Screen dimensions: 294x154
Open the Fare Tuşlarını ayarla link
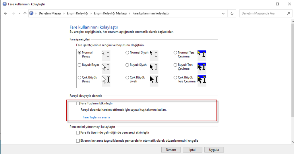[x=96, y=117]
